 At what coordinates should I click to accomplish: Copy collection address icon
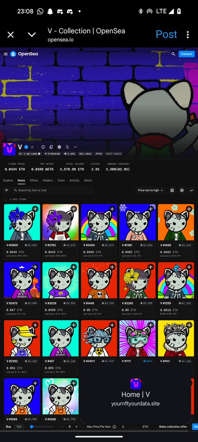[x=51, y=147]
